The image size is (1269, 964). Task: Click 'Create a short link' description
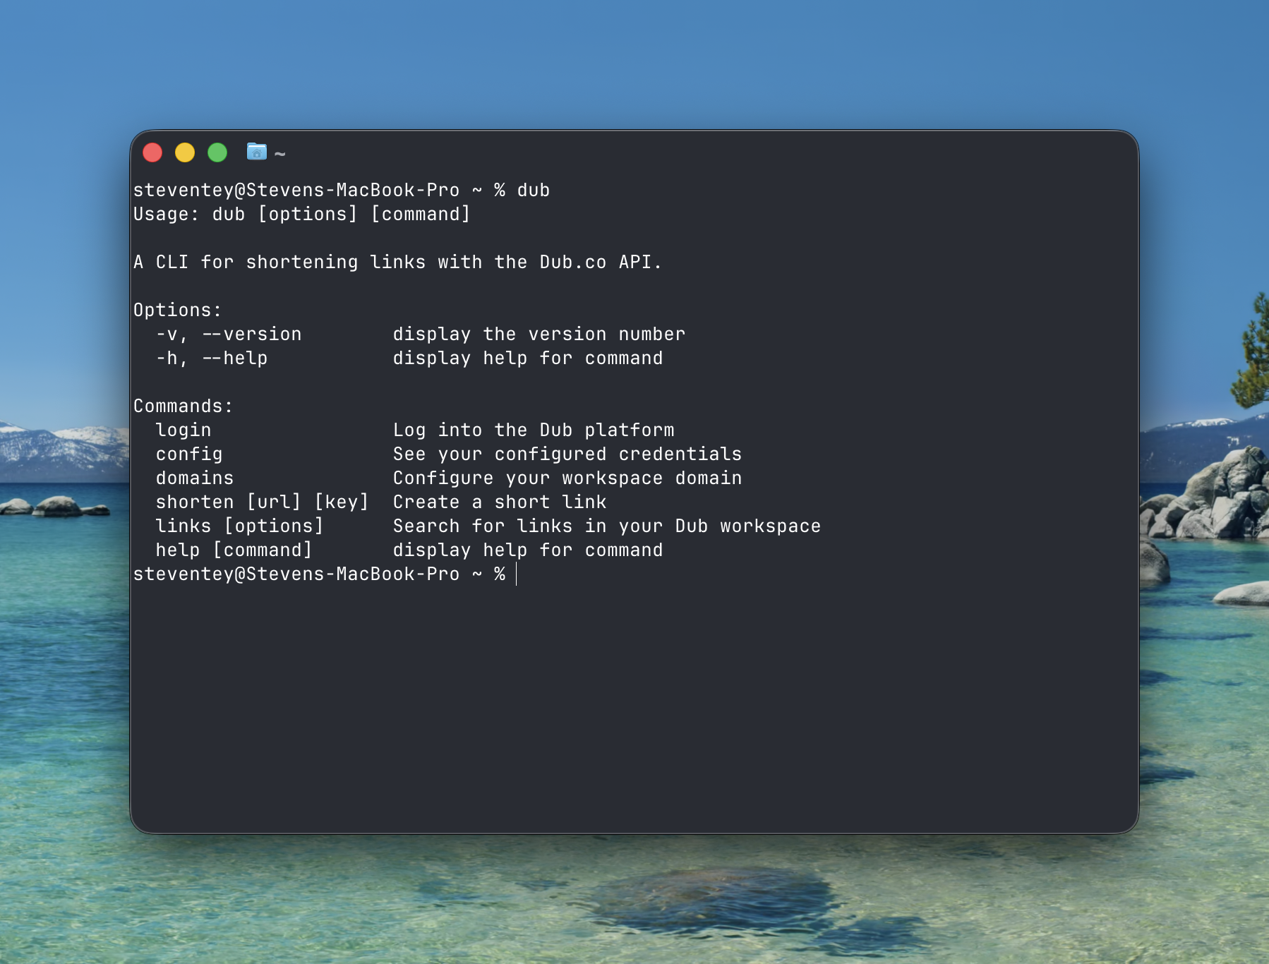pyautogui.click(x=500, y=502)
